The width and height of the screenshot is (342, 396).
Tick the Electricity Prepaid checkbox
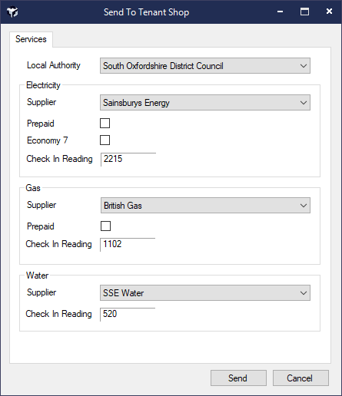pyautogui.click(x=105, y=123)
